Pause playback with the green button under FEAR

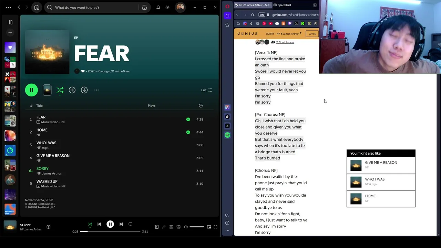(31, 90)
